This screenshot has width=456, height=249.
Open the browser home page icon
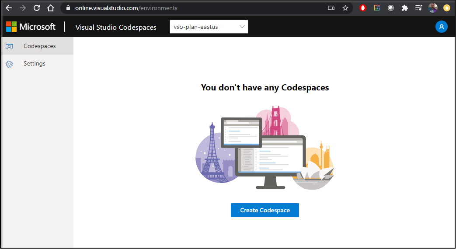(x=51, y=8)
